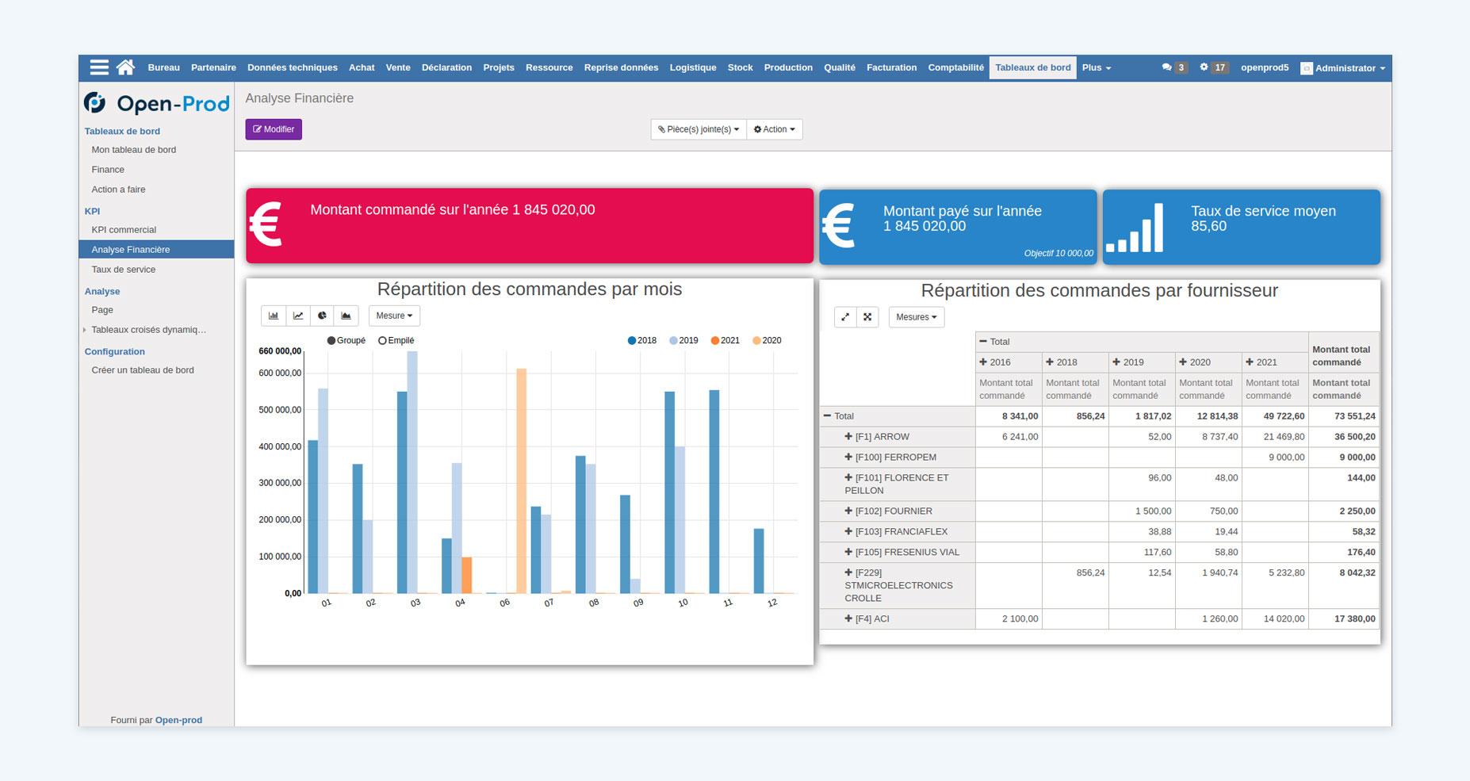The image size is (1470, 781).
Task: Switch chart to pie chart view
Action: [x=322, y=316]
